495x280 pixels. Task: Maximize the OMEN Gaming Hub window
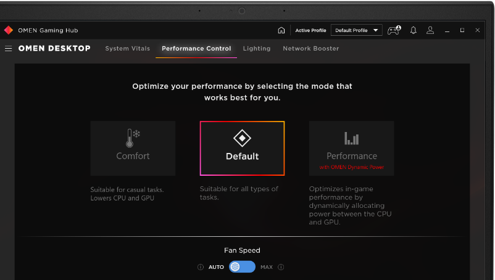pyautogui.click(x=462, y=30)
